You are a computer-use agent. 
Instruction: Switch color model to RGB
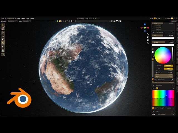[x=159, y=69]
